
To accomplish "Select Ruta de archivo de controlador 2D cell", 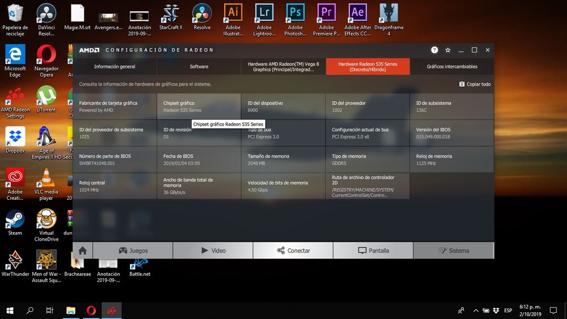I will coord(367,186).
